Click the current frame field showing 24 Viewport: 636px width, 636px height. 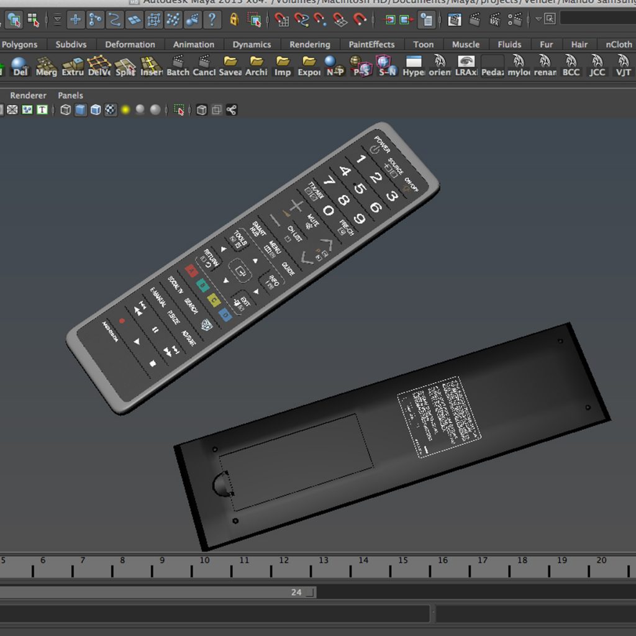click(296, 592)
